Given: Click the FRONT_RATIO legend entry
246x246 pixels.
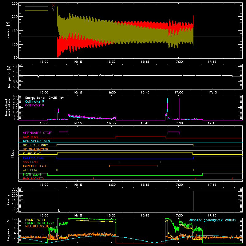Looking at the screenshot, I should pos(35,220).
